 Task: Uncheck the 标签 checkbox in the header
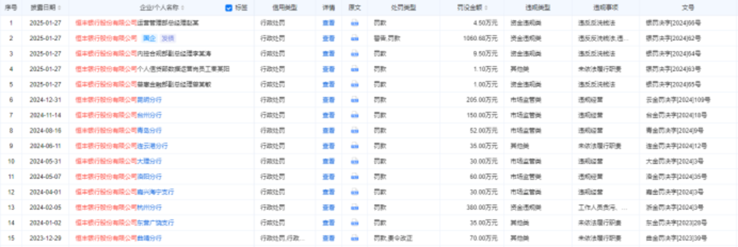229,8
